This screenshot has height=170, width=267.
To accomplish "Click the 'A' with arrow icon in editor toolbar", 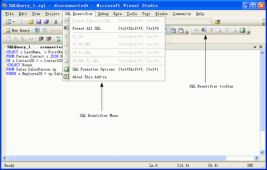I will coord(31,39).
